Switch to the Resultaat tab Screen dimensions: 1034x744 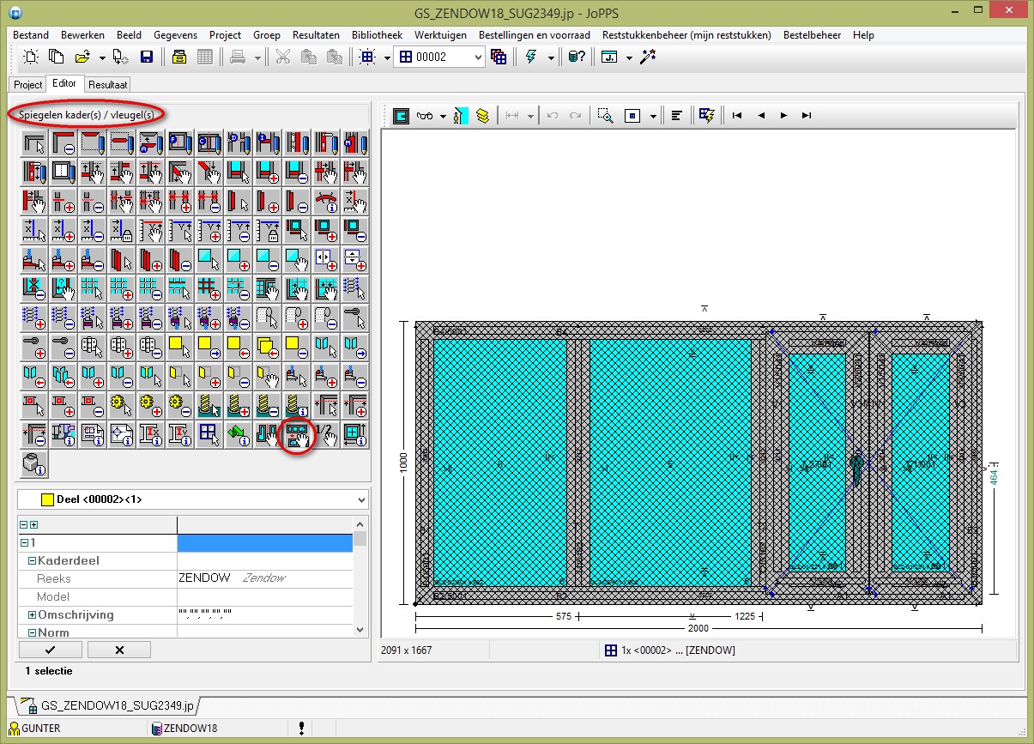(x=108, y=85)
